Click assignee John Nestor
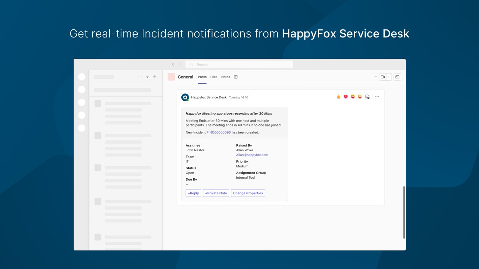This screenshot has height=269, width=479. tap(195, 150)
